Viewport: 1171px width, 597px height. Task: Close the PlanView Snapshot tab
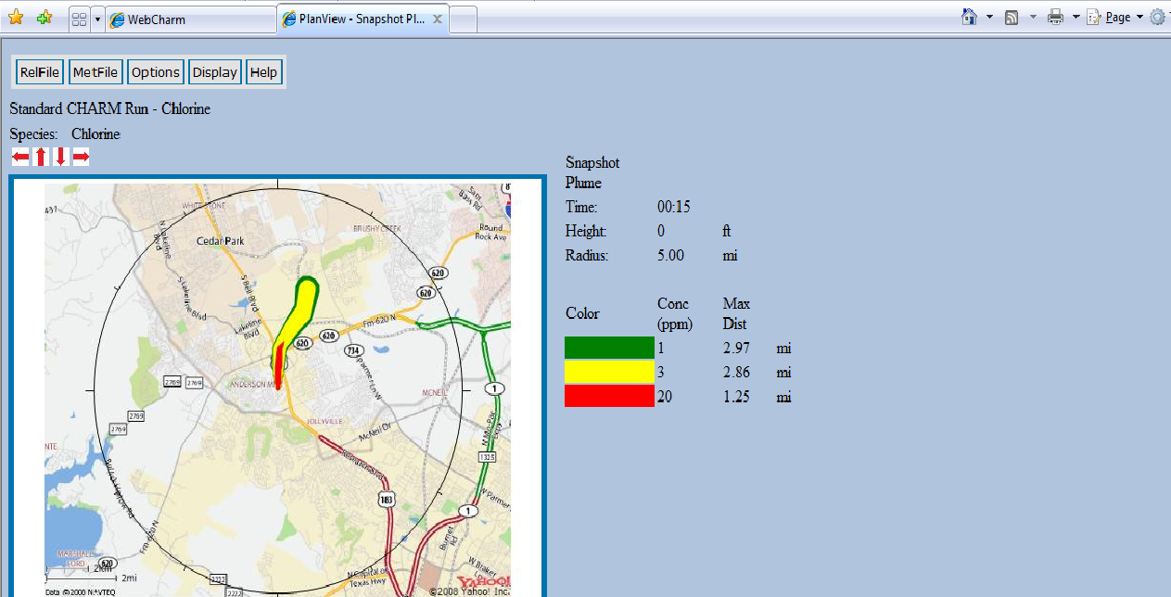[x=438, y=19]
